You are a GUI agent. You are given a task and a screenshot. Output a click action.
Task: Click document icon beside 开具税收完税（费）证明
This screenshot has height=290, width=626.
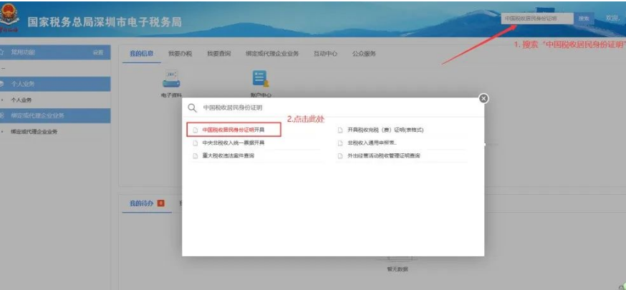pyautogui.click(x=340, y=130)
